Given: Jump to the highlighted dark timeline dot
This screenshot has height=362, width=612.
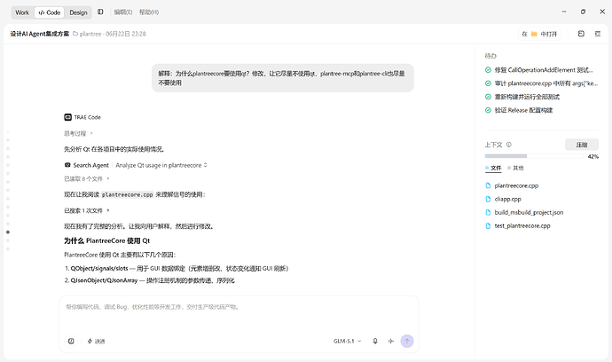Looking at the screenshot, I should pyautogui.click(x=8, y=232).
